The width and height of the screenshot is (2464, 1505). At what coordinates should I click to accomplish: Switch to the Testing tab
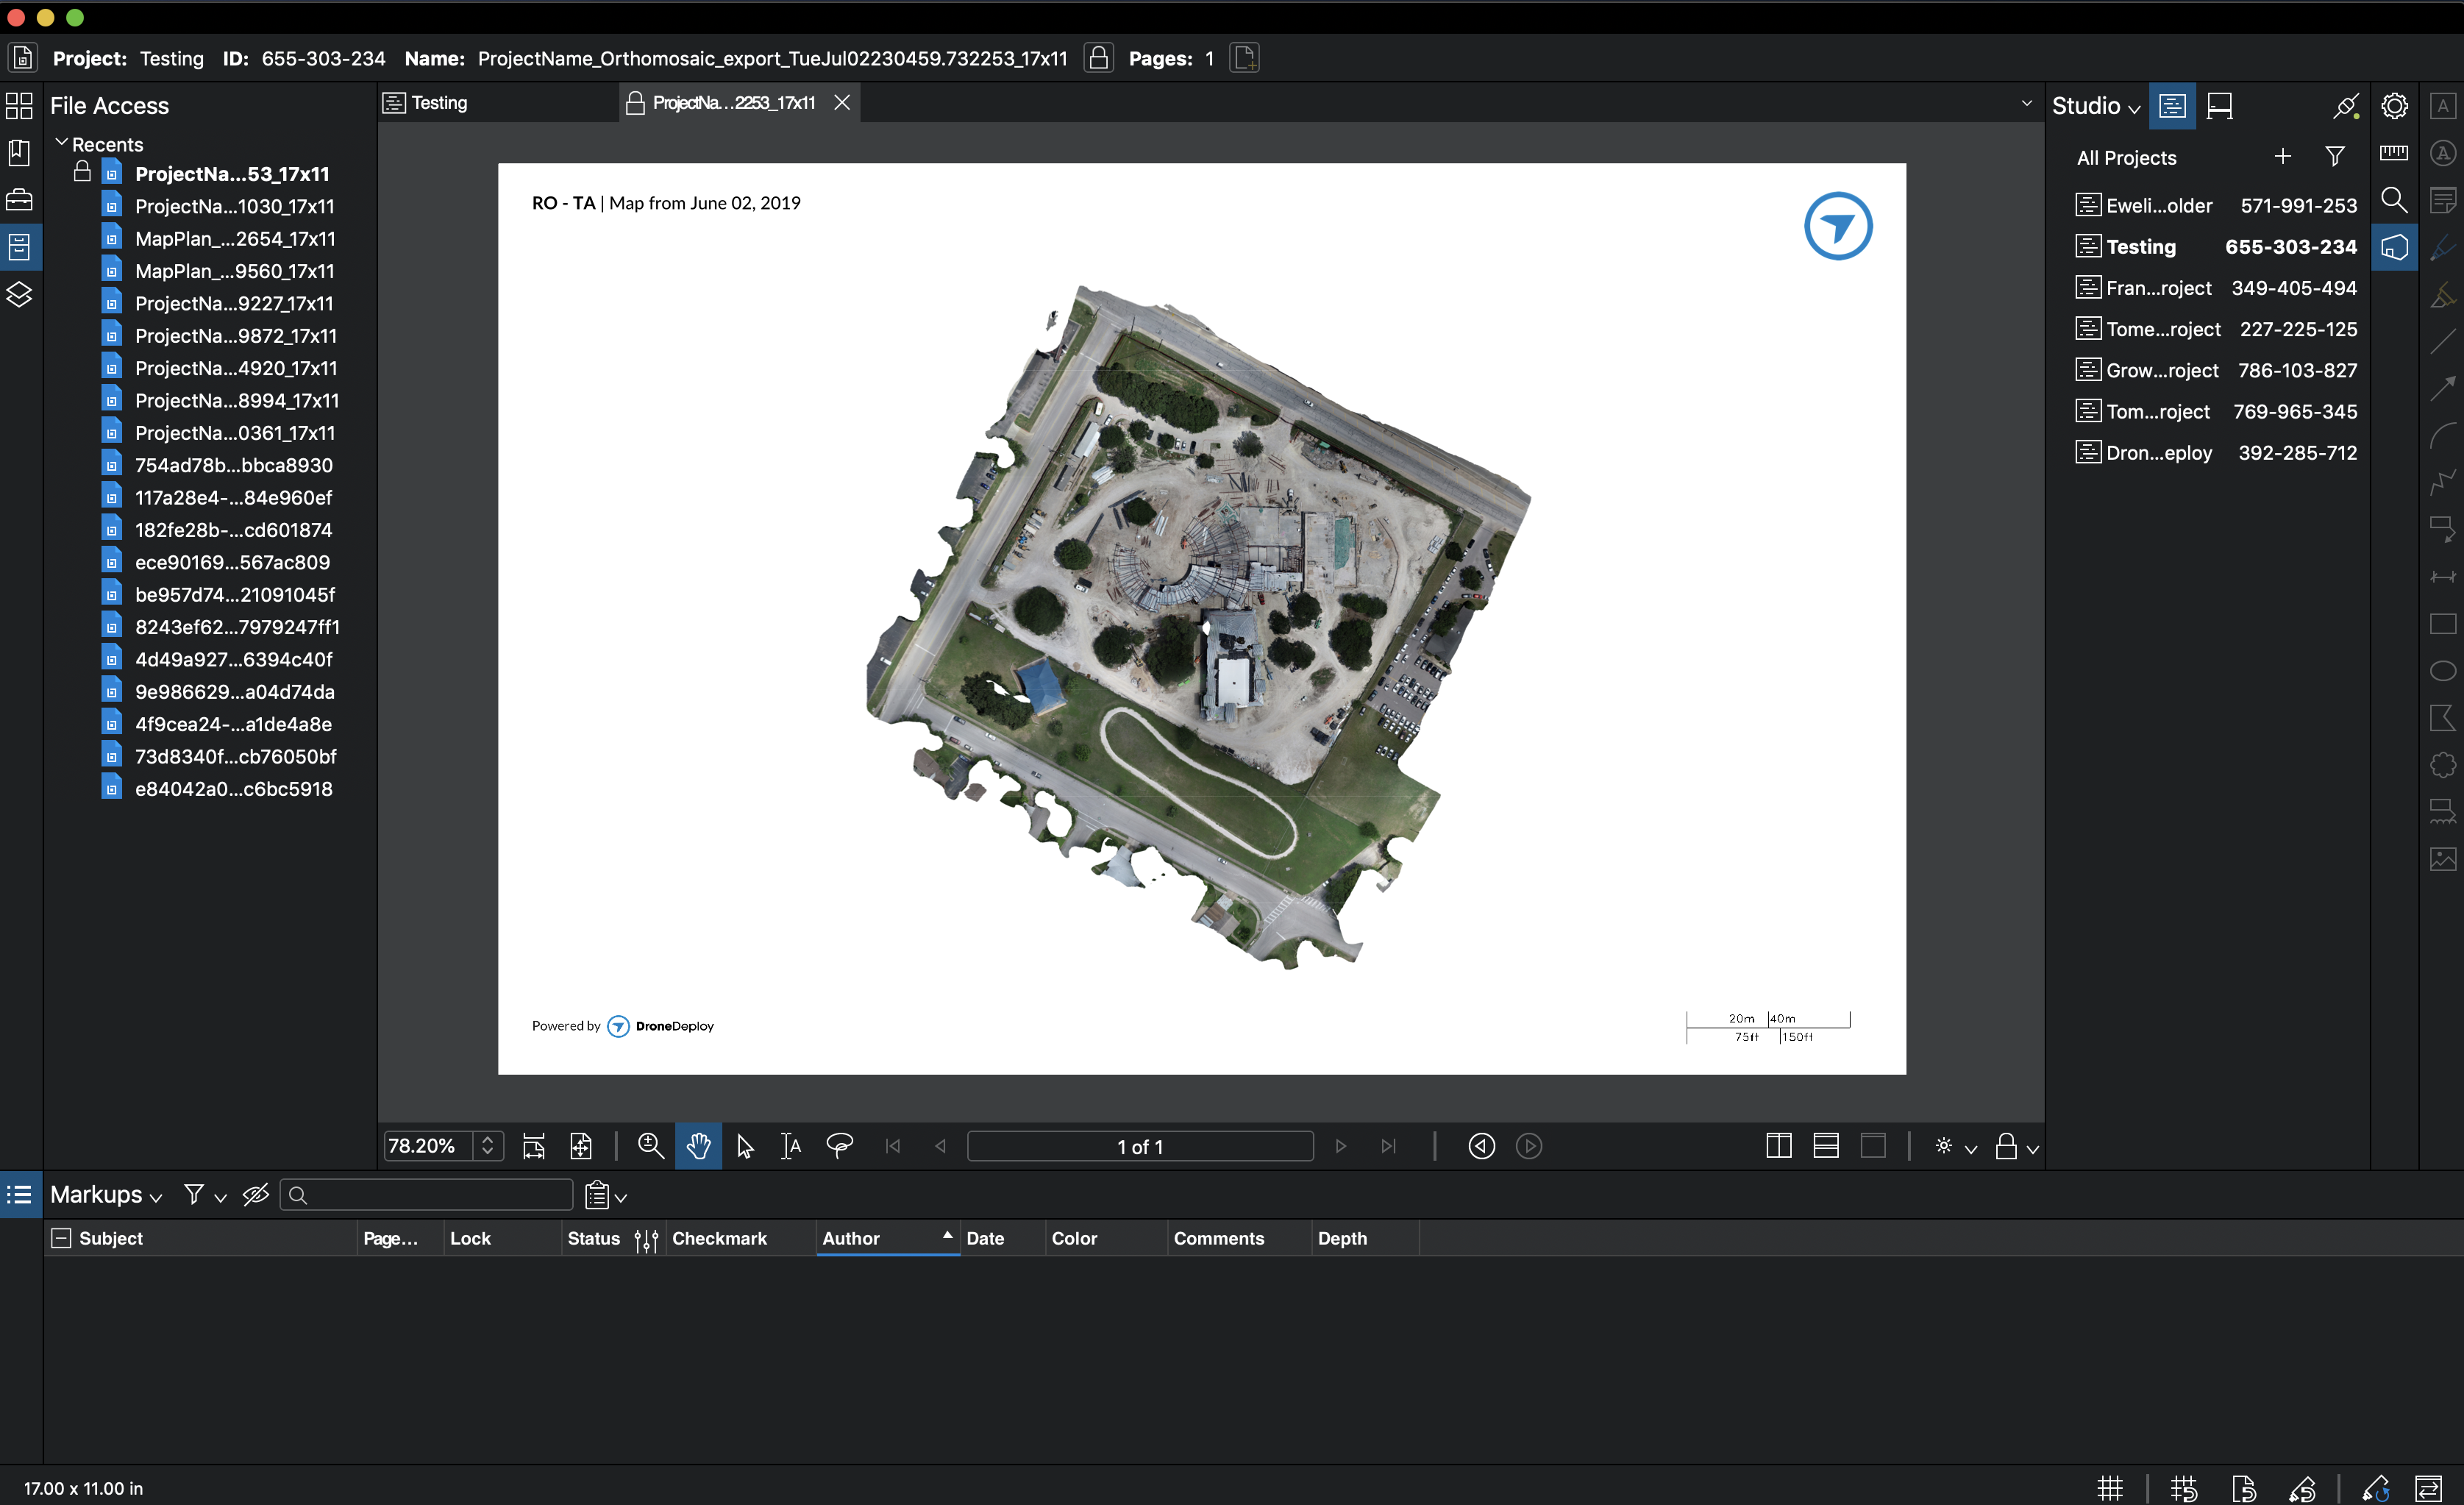click(x=440, y=103)
